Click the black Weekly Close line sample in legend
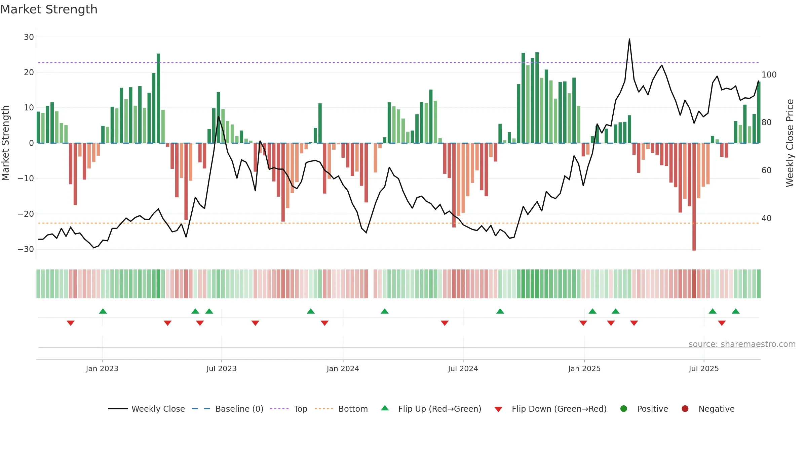The image size is (807, 453). (x=118, y=409)
